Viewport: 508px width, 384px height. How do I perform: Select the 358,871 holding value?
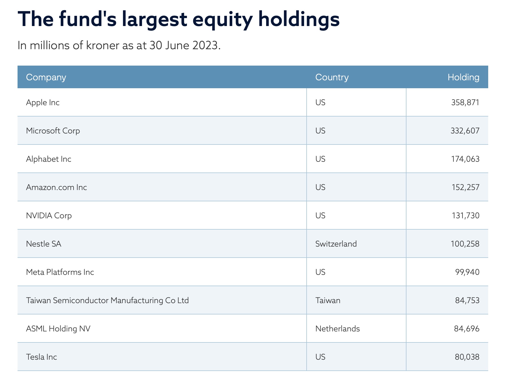pyautogui.click(x=465, y=102)
